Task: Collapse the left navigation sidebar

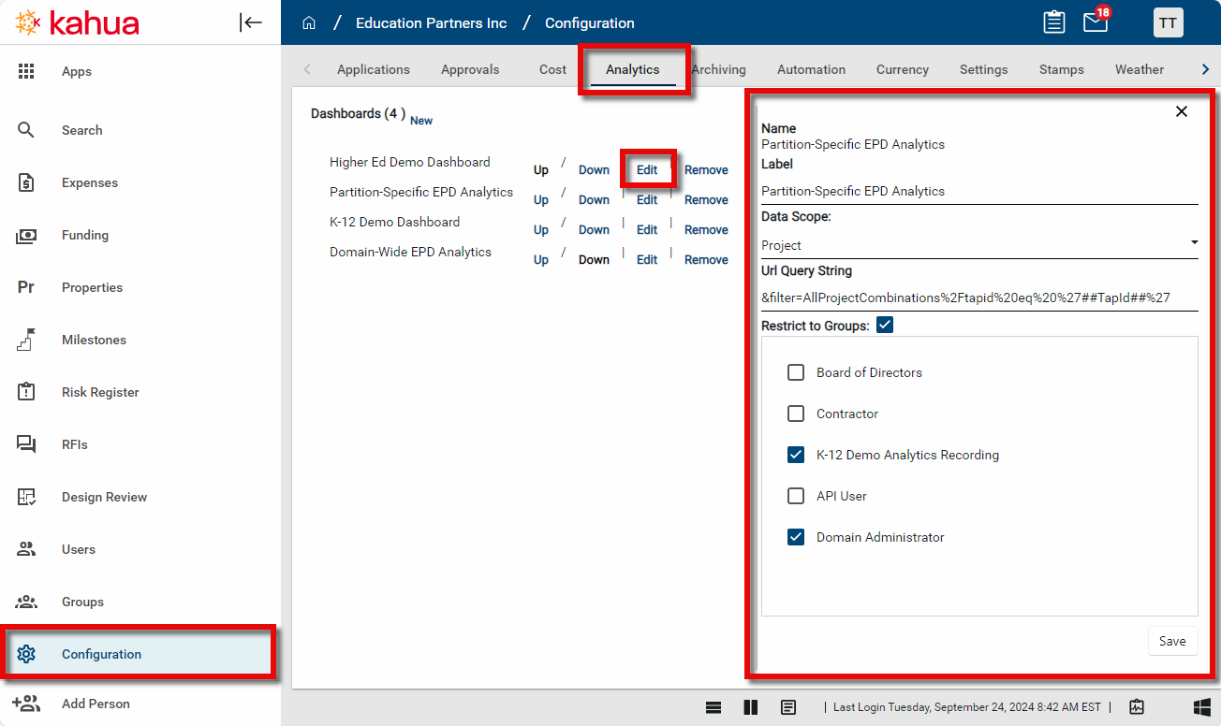Action: (251, 22)
